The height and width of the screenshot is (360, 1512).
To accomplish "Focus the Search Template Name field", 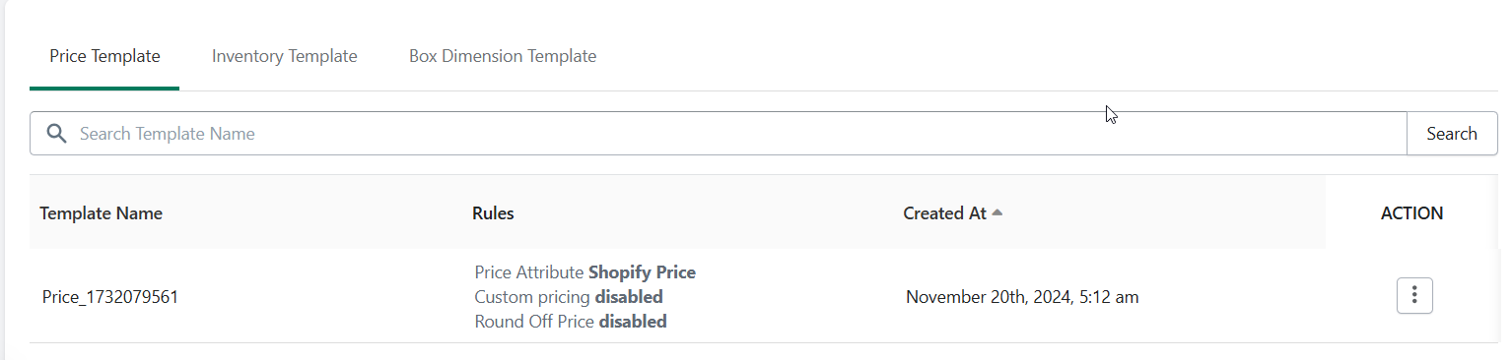I will pyautogui.click(x=739, y=134).
